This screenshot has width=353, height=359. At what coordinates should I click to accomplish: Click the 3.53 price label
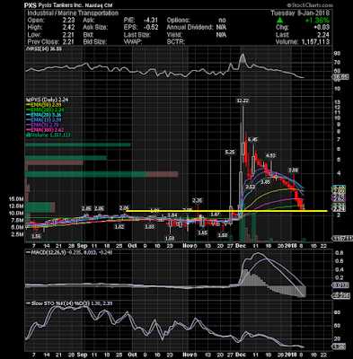[x=251, y=187]
